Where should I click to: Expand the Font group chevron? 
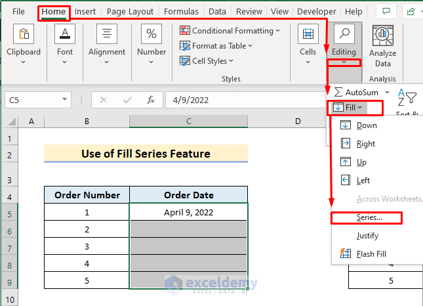65,62
